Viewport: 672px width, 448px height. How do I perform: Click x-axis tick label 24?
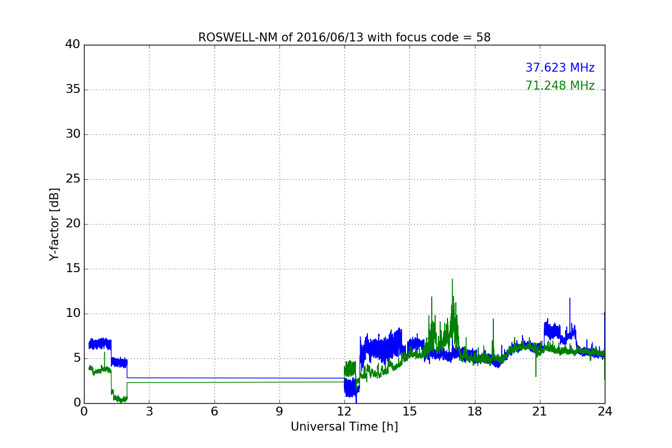[605, 412]
